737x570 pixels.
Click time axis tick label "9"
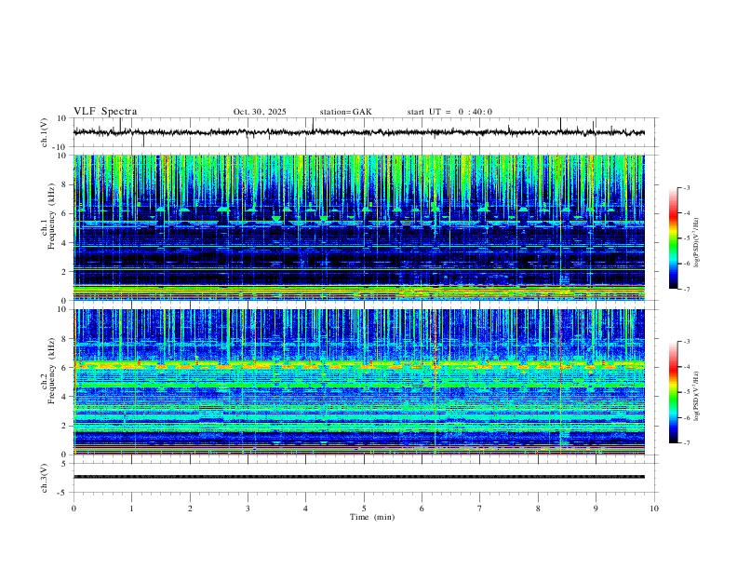(596, 509)
